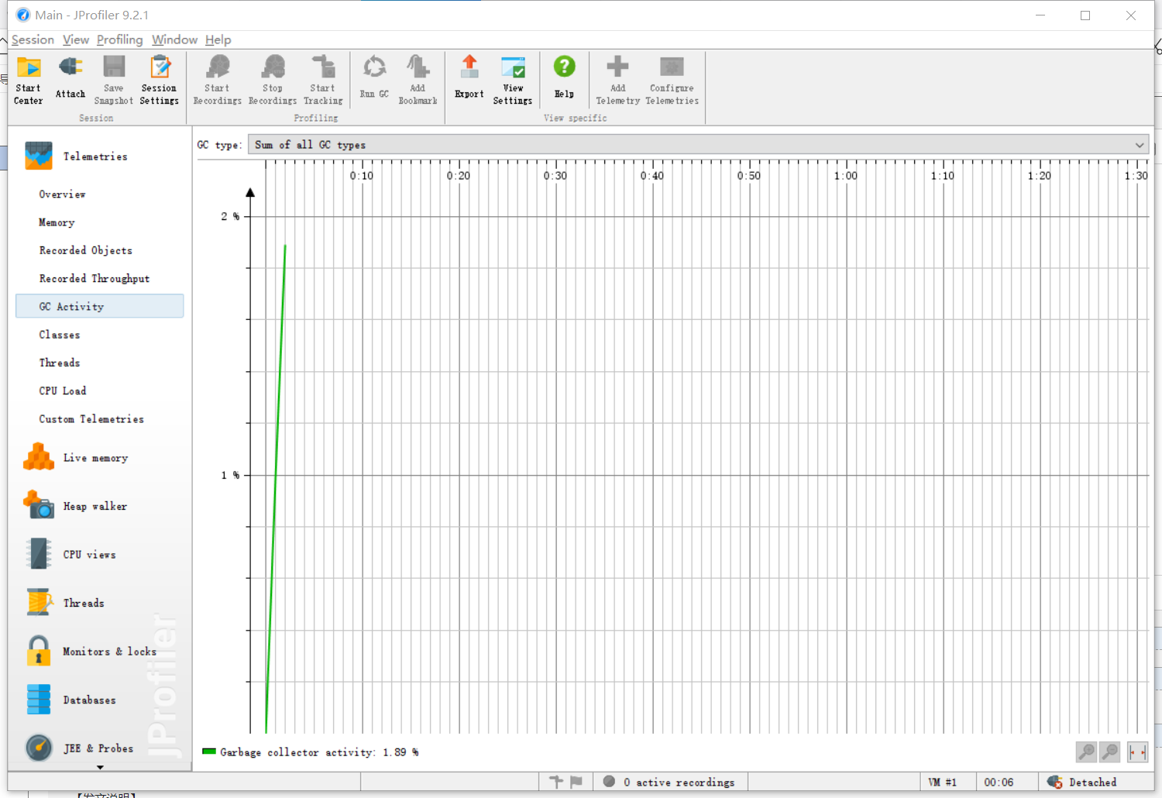Click the 2 % label on the vertical axis
Image resolution: width=1162 pixels, height=798 pixels.
pos(230,216)
